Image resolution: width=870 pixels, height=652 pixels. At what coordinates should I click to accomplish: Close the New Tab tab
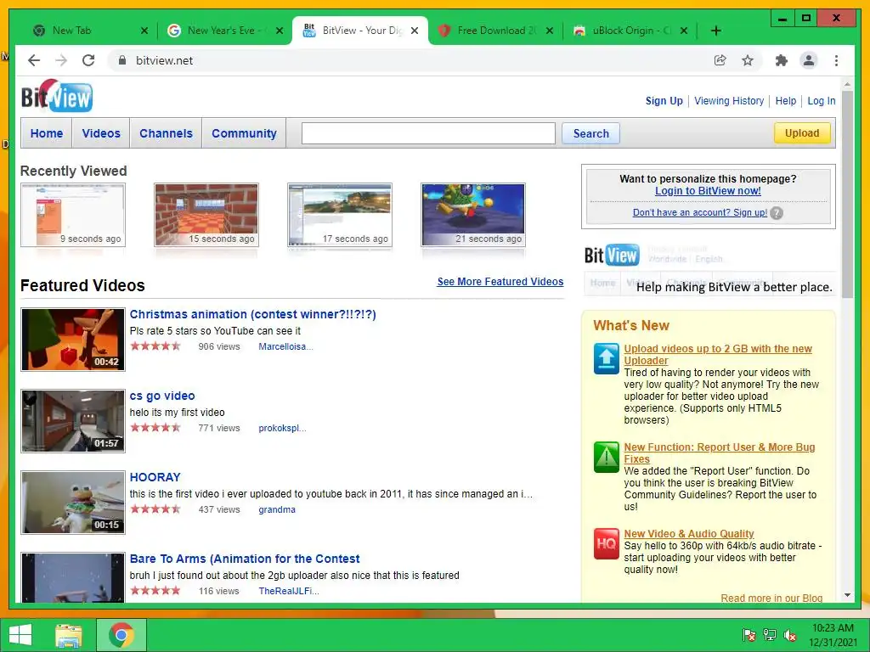(144, 31)
